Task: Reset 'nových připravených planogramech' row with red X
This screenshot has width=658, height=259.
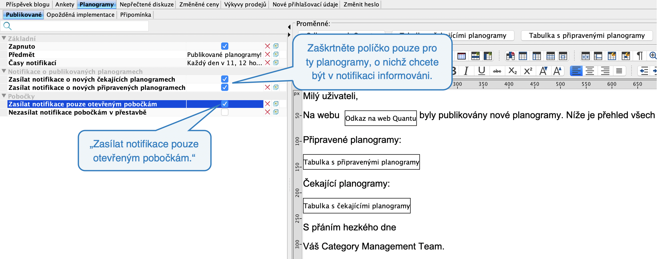Action: coord(268,88)
